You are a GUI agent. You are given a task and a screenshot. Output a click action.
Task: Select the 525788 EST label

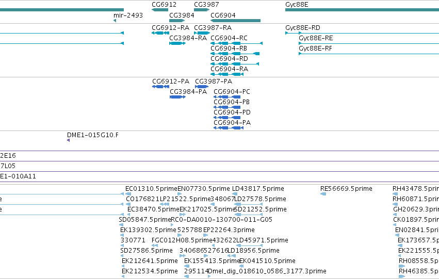point(189,231)
